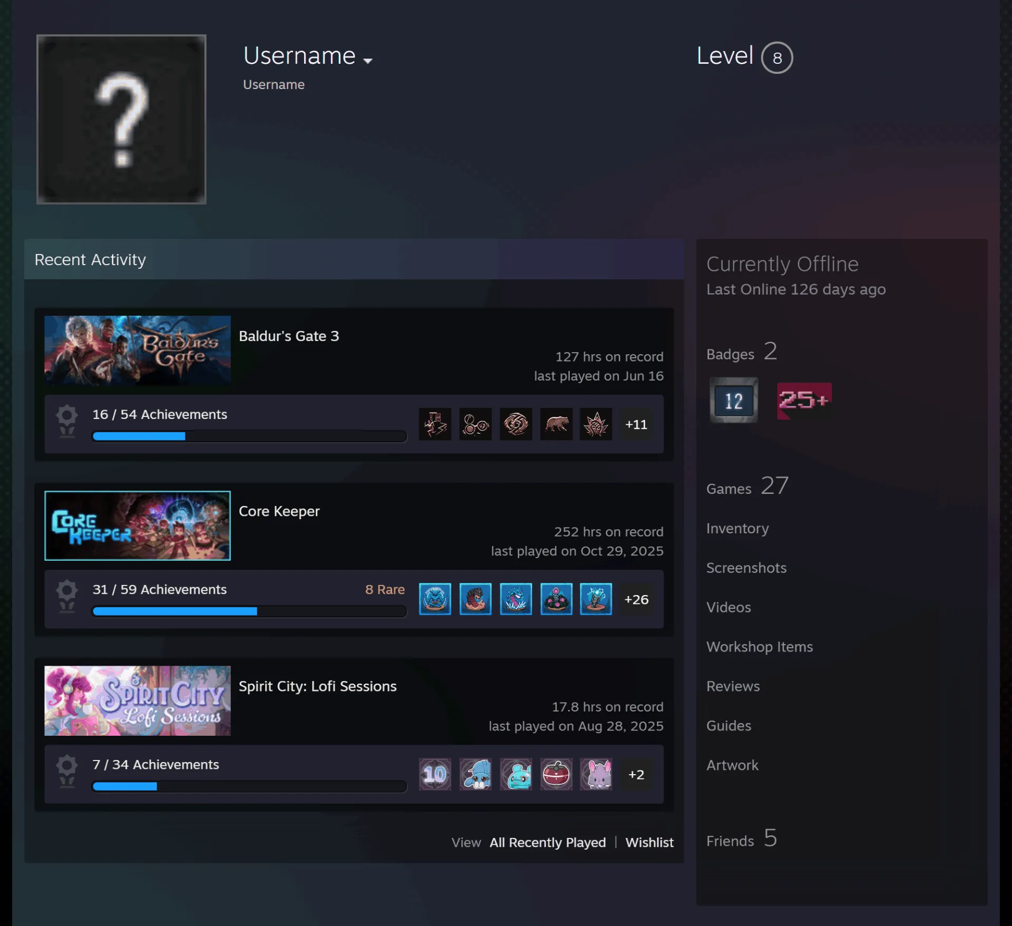Image resolution: width=1012 pixels, height=926 pixels.
Task: Click the blue-hooded creature Spirit City achievement
Action: (x=475, y=774)
